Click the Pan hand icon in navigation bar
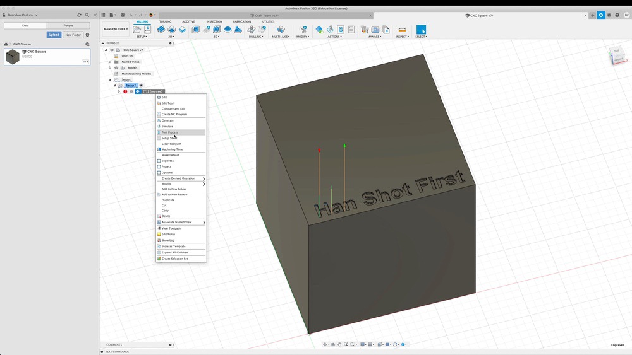Screen dimensions: 632x355 (x=339, y=344)
